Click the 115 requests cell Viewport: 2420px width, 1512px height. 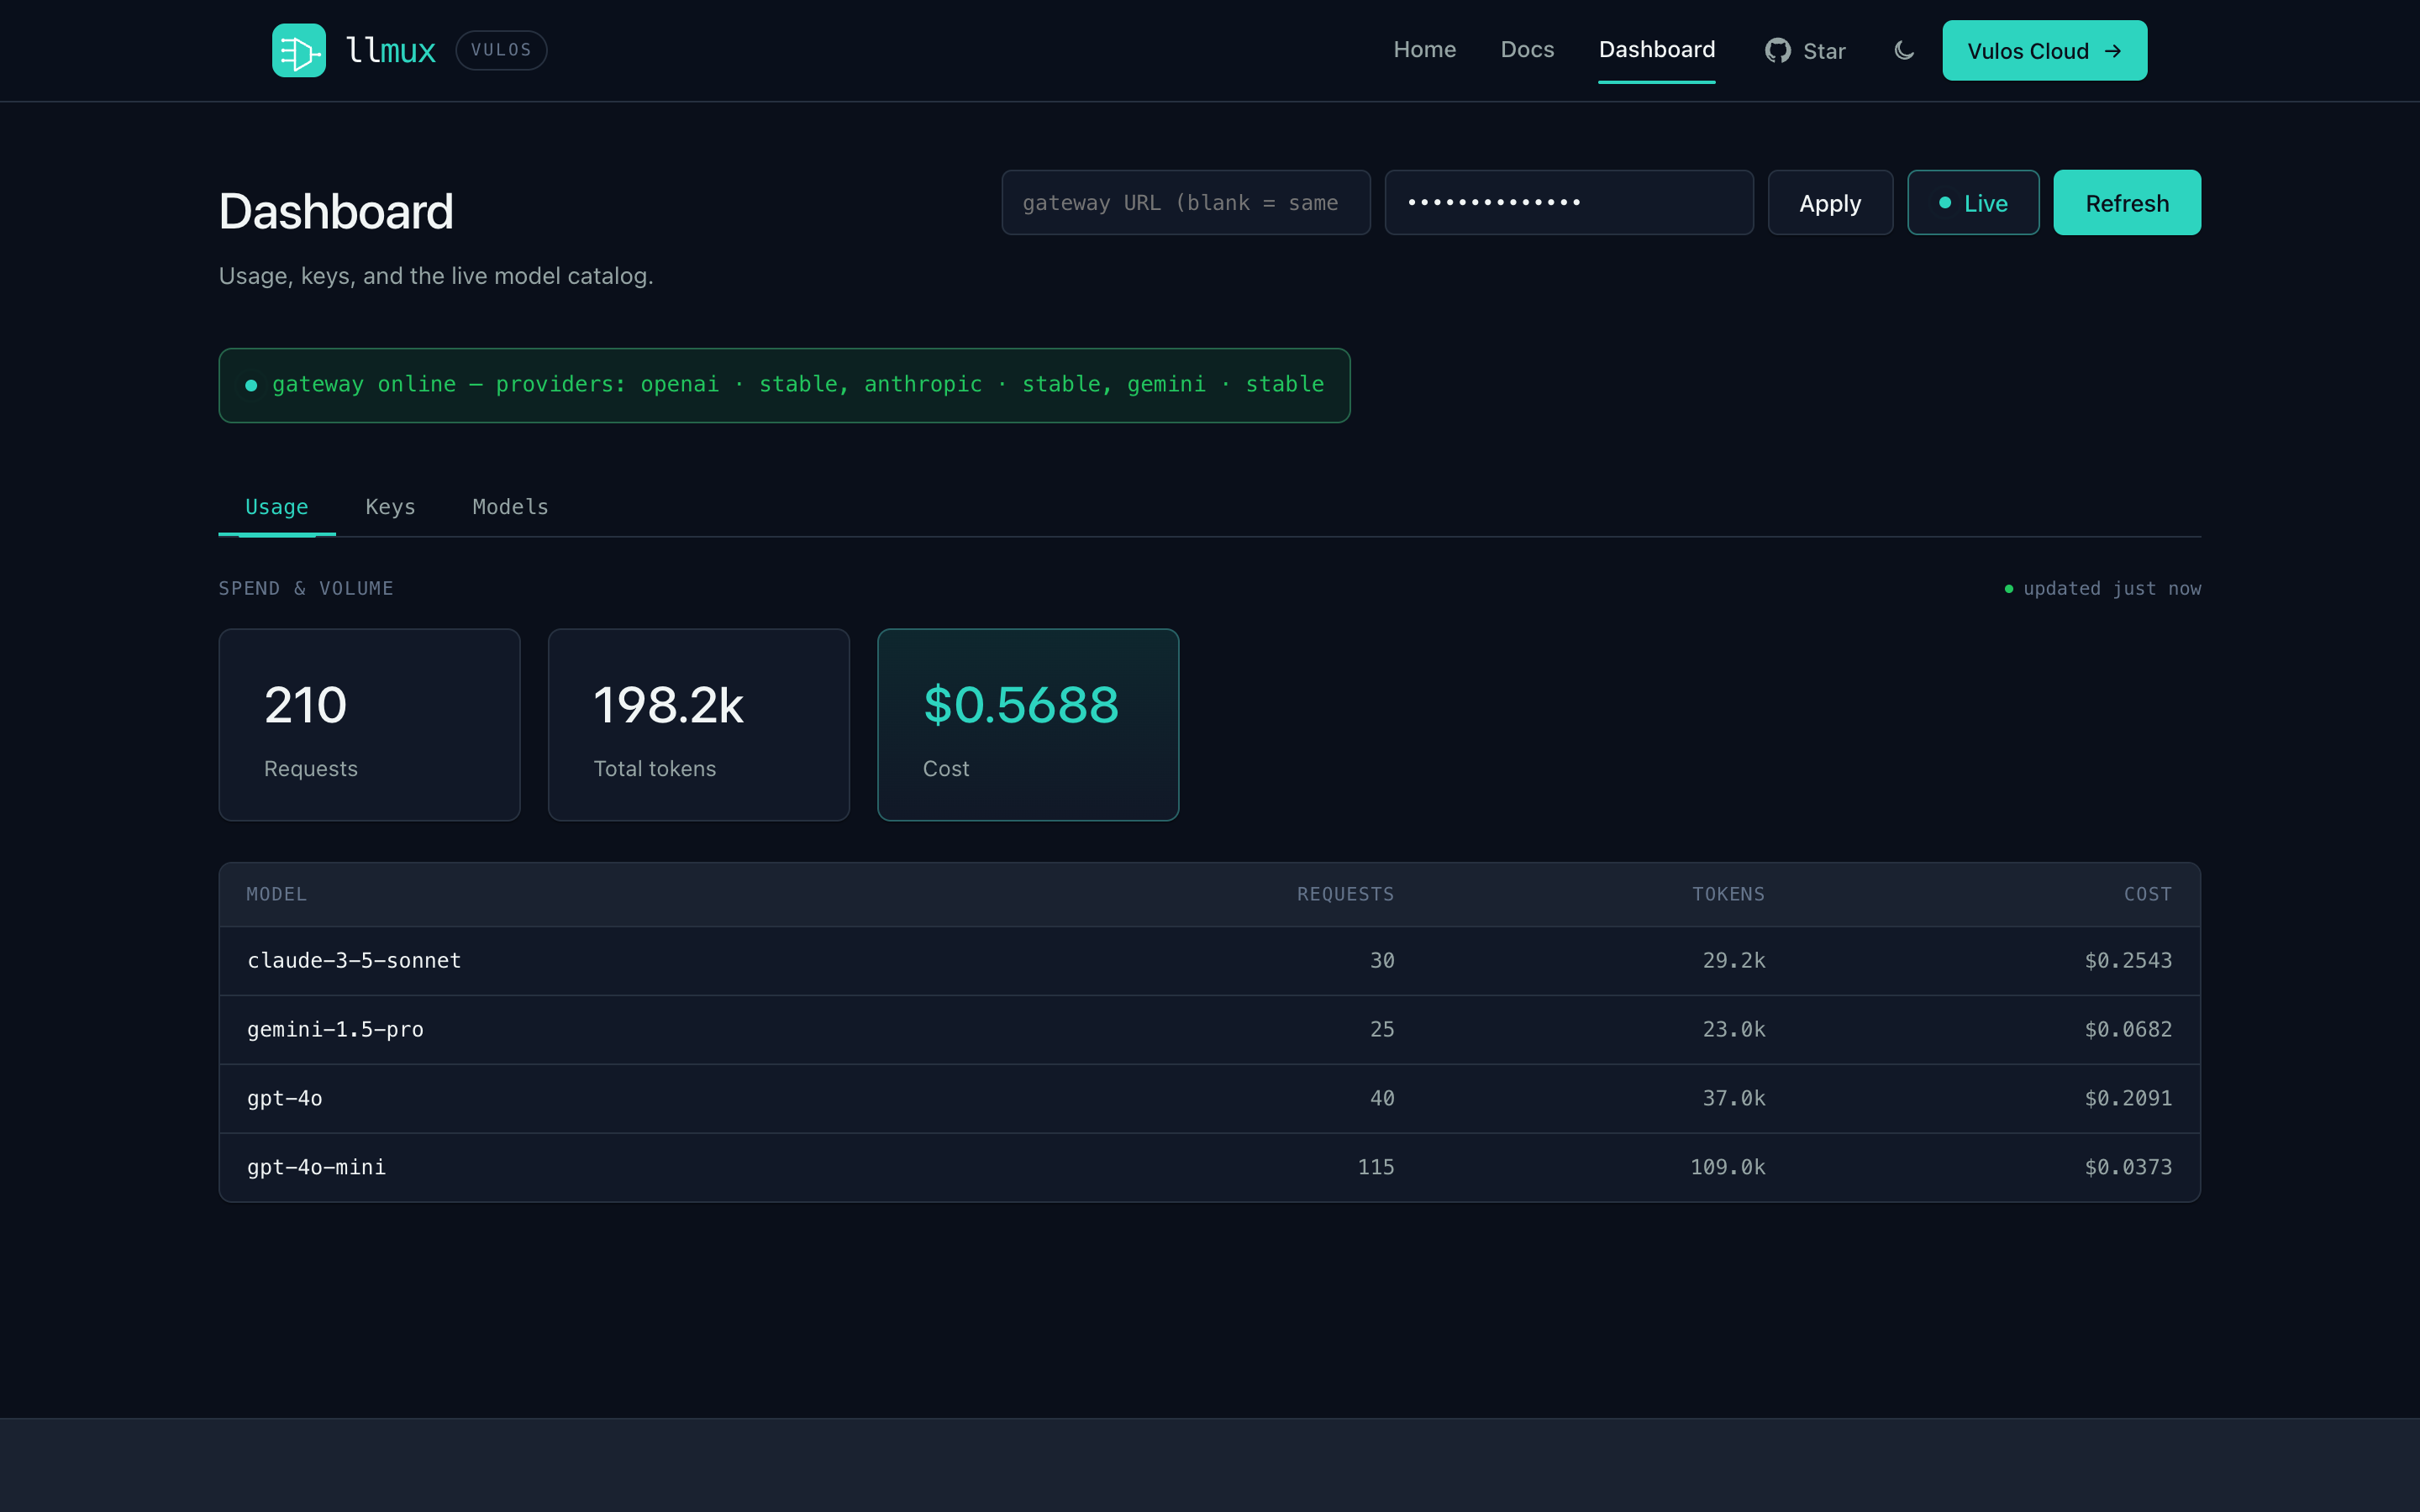(1375, 1167)
